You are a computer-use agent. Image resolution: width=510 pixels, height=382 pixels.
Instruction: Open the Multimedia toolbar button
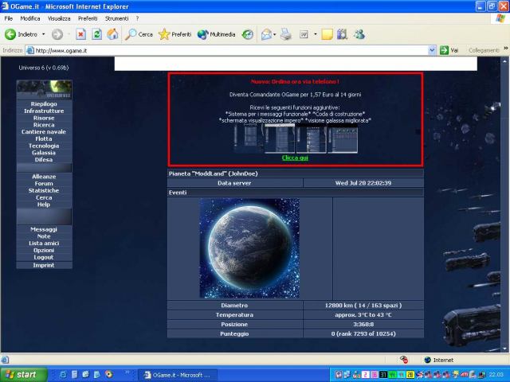tap(216, 34)
